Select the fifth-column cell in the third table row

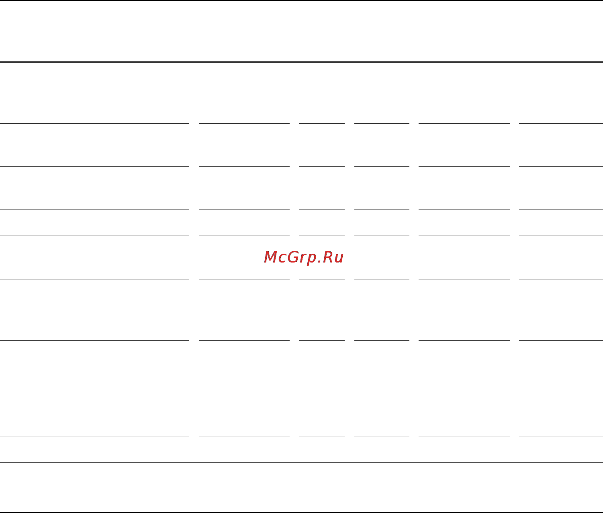click(464, 188)
